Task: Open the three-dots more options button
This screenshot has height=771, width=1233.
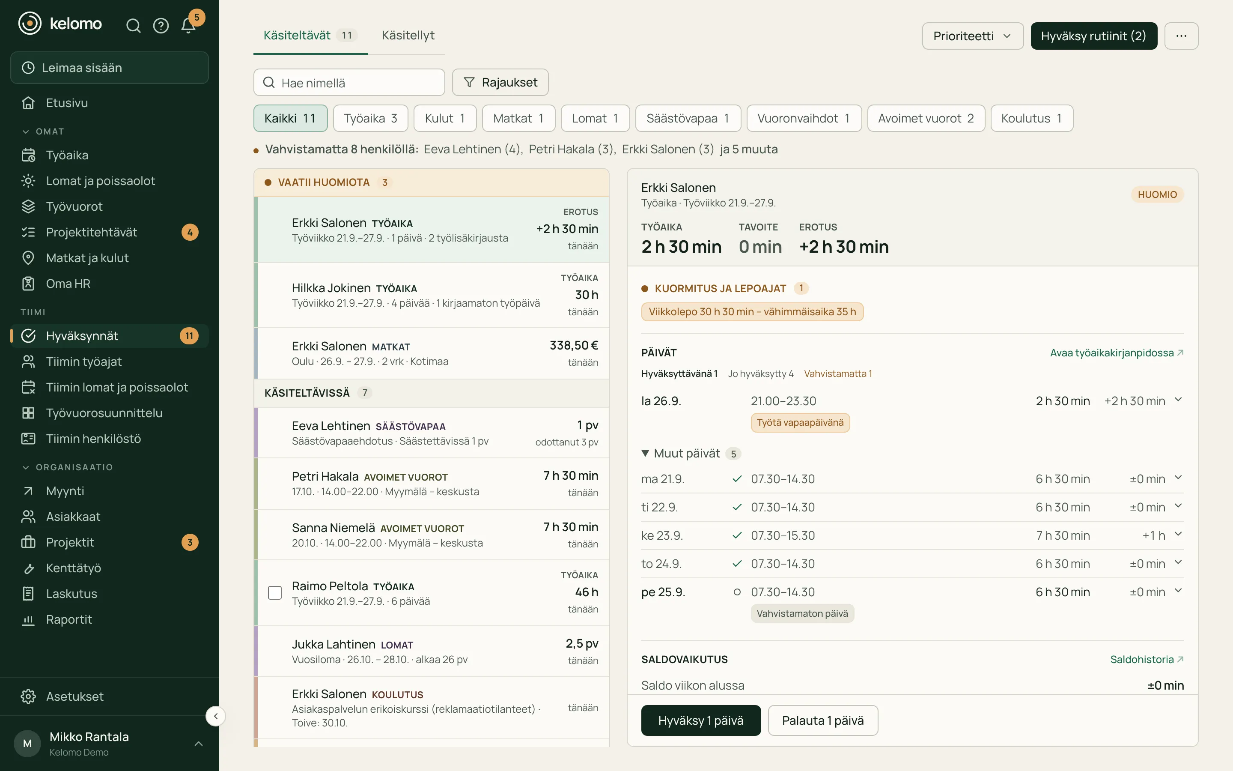Action: tap(1181, 36)
